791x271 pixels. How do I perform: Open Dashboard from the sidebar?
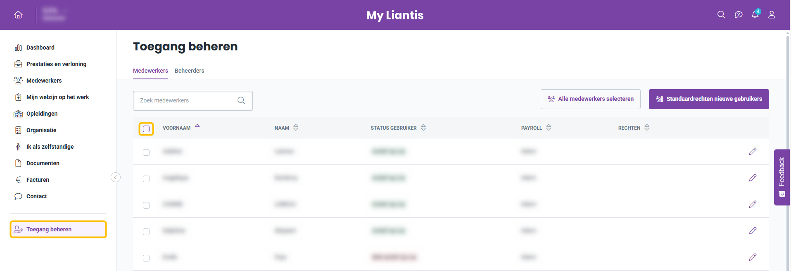pos(40,48)
